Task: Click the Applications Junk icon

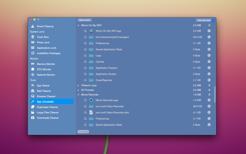Action: tap(33, 48)
